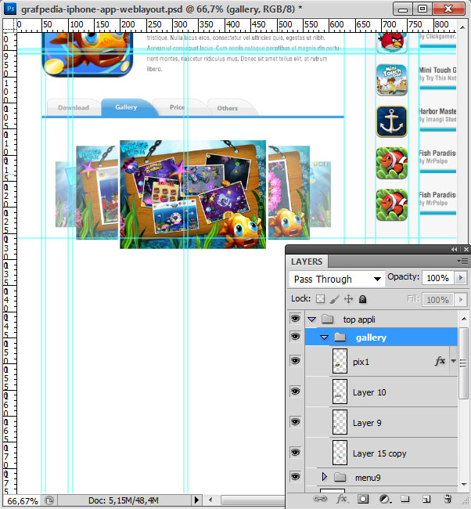Click the Harbor Master anchor app icon

392,121
